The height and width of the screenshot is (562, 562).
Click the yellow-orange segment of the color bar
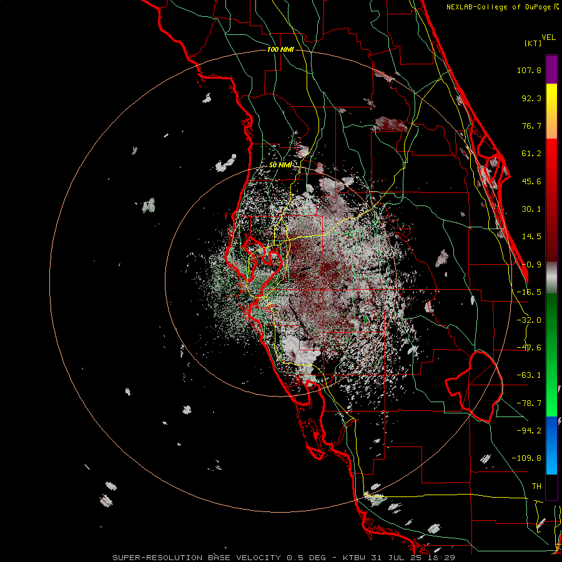pos(551,111)
